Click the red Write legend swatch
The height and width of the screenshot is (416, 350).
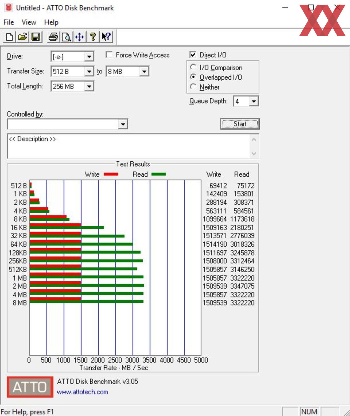pyautogui.click(x=111, y=174)
